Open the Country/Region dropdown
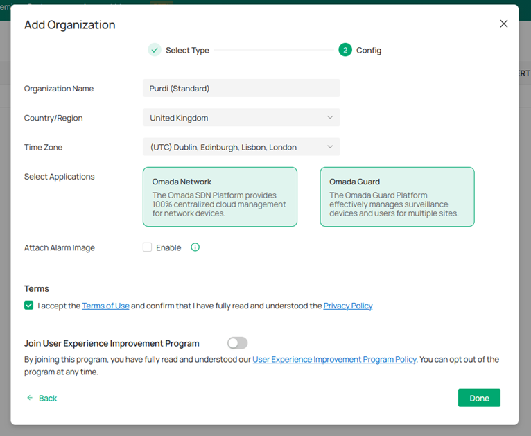 pos(241,118)
